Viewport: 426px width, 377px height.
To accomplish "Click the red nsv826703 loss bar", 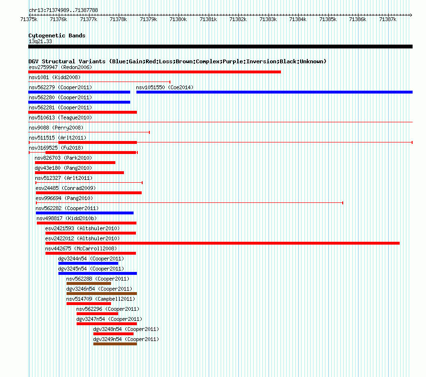I will 75,163.
